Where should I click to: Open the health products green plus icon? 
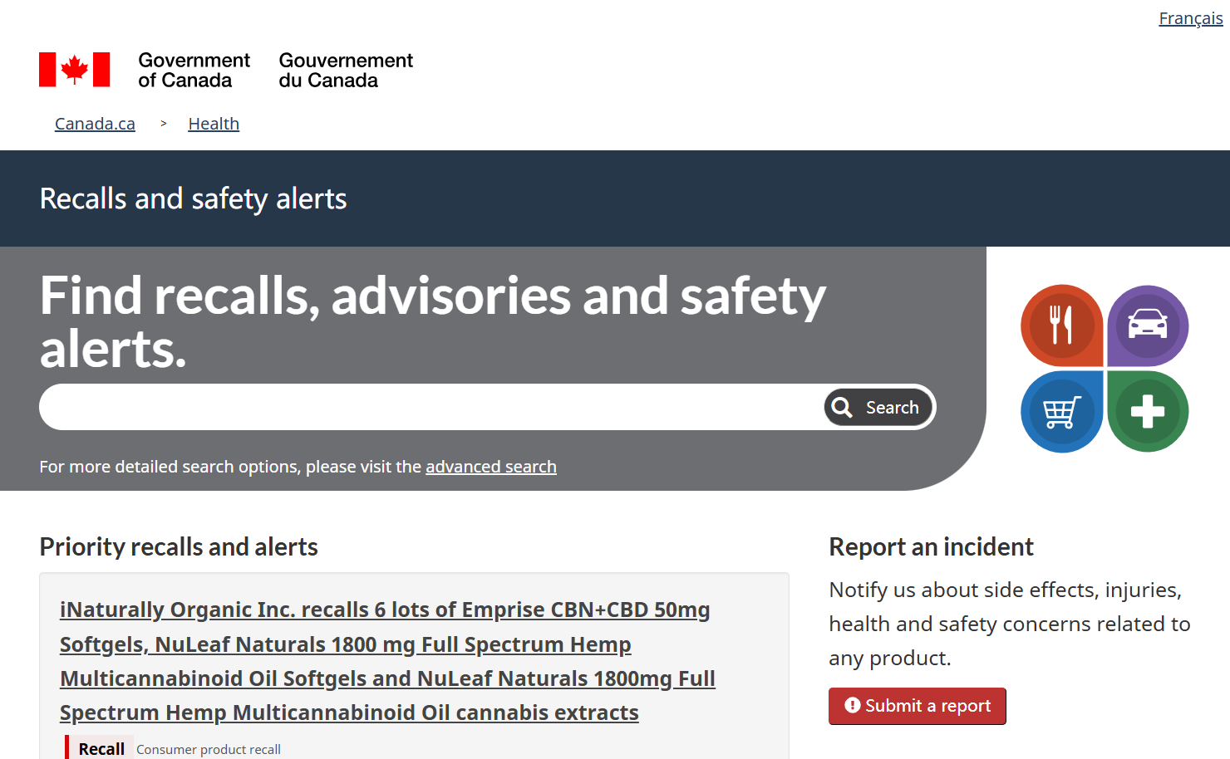click(1148, 412)
